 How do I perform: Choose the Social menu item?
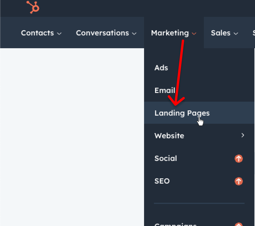166,158
